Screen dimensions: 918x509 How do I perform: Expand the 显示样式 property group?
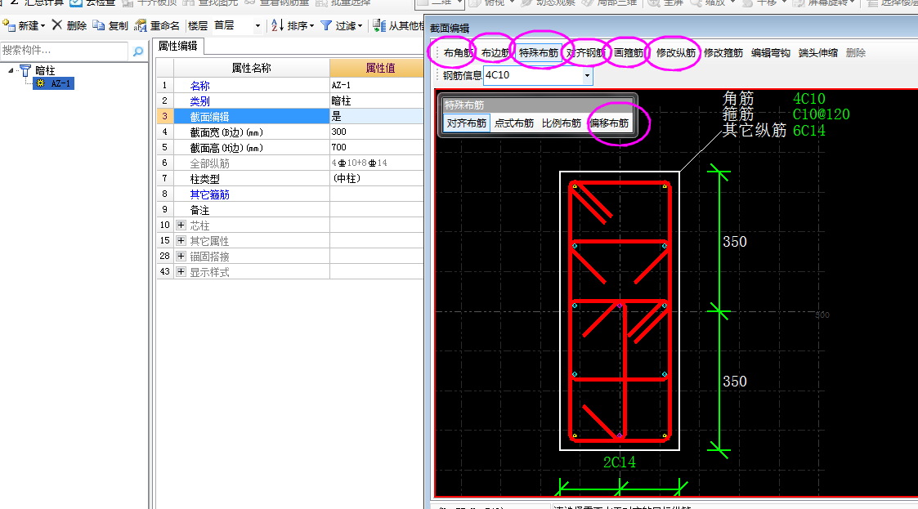pyautogui.click(x=181, y=271)
